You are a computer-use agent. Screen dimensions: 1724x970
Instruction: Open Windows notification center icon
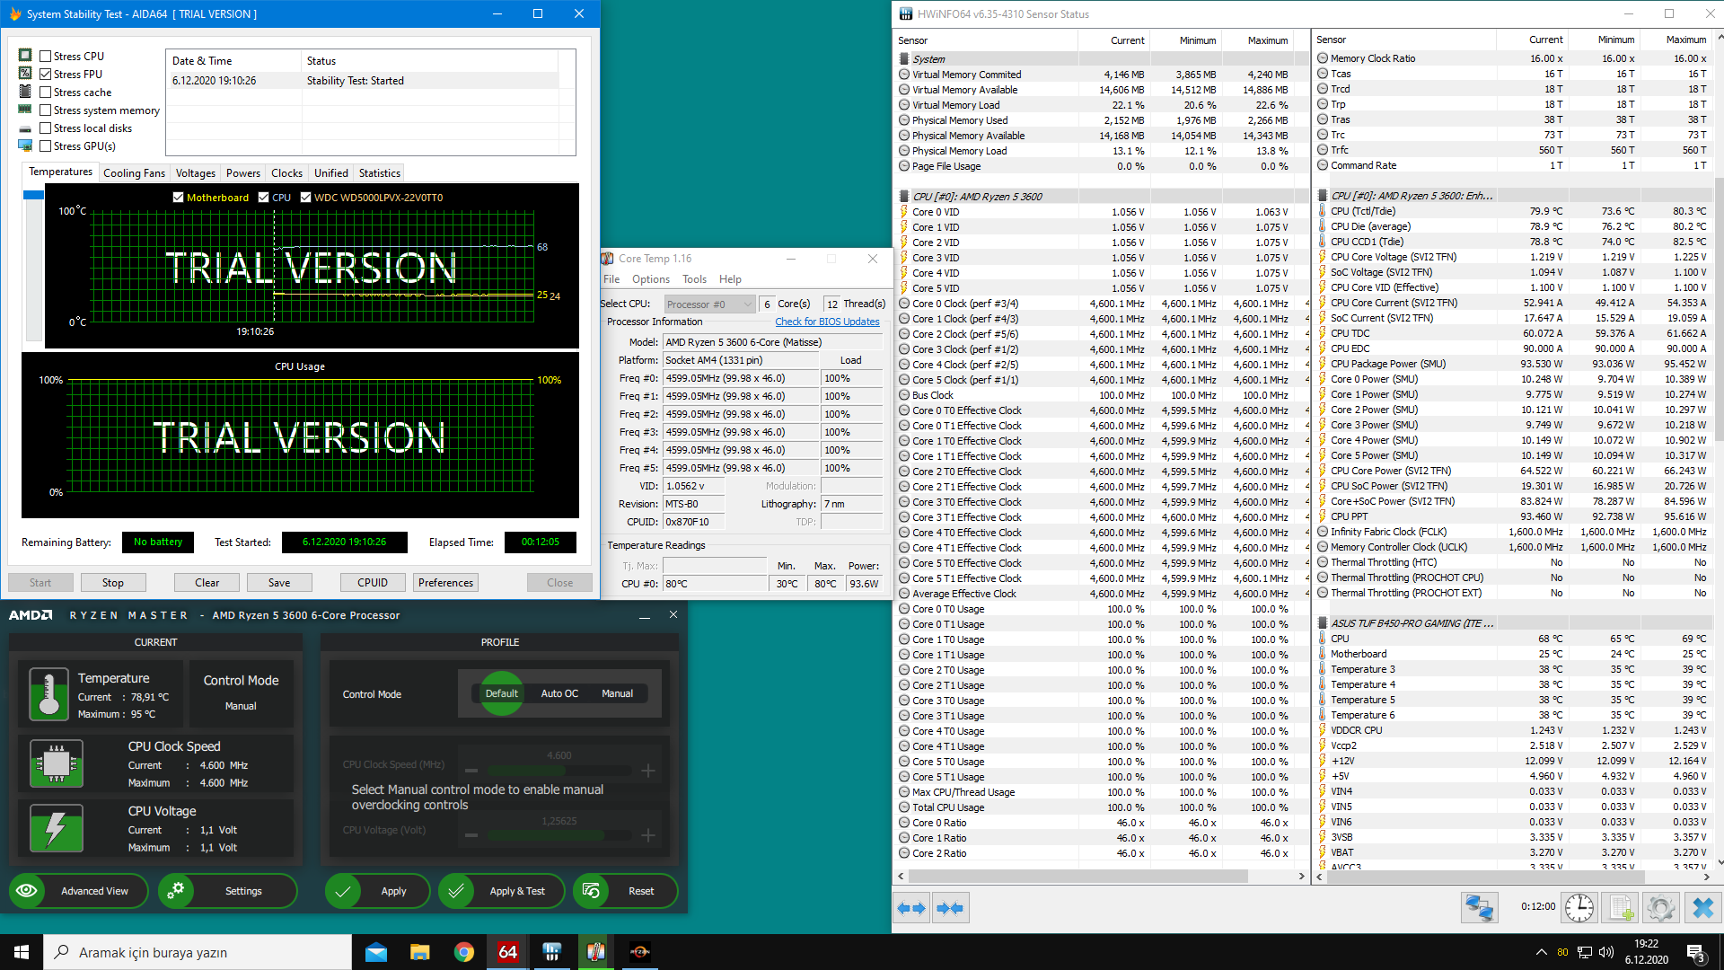click(1696, 953)
